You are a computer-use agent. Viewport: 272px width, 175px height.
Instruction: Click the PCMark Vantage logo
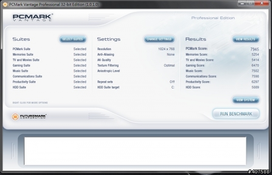[x=33, y=17]
